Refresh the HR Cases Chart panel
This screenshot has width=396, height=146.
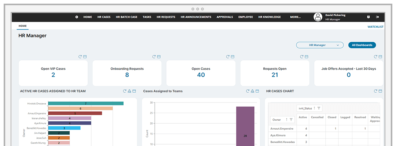(x=376, y=91)
